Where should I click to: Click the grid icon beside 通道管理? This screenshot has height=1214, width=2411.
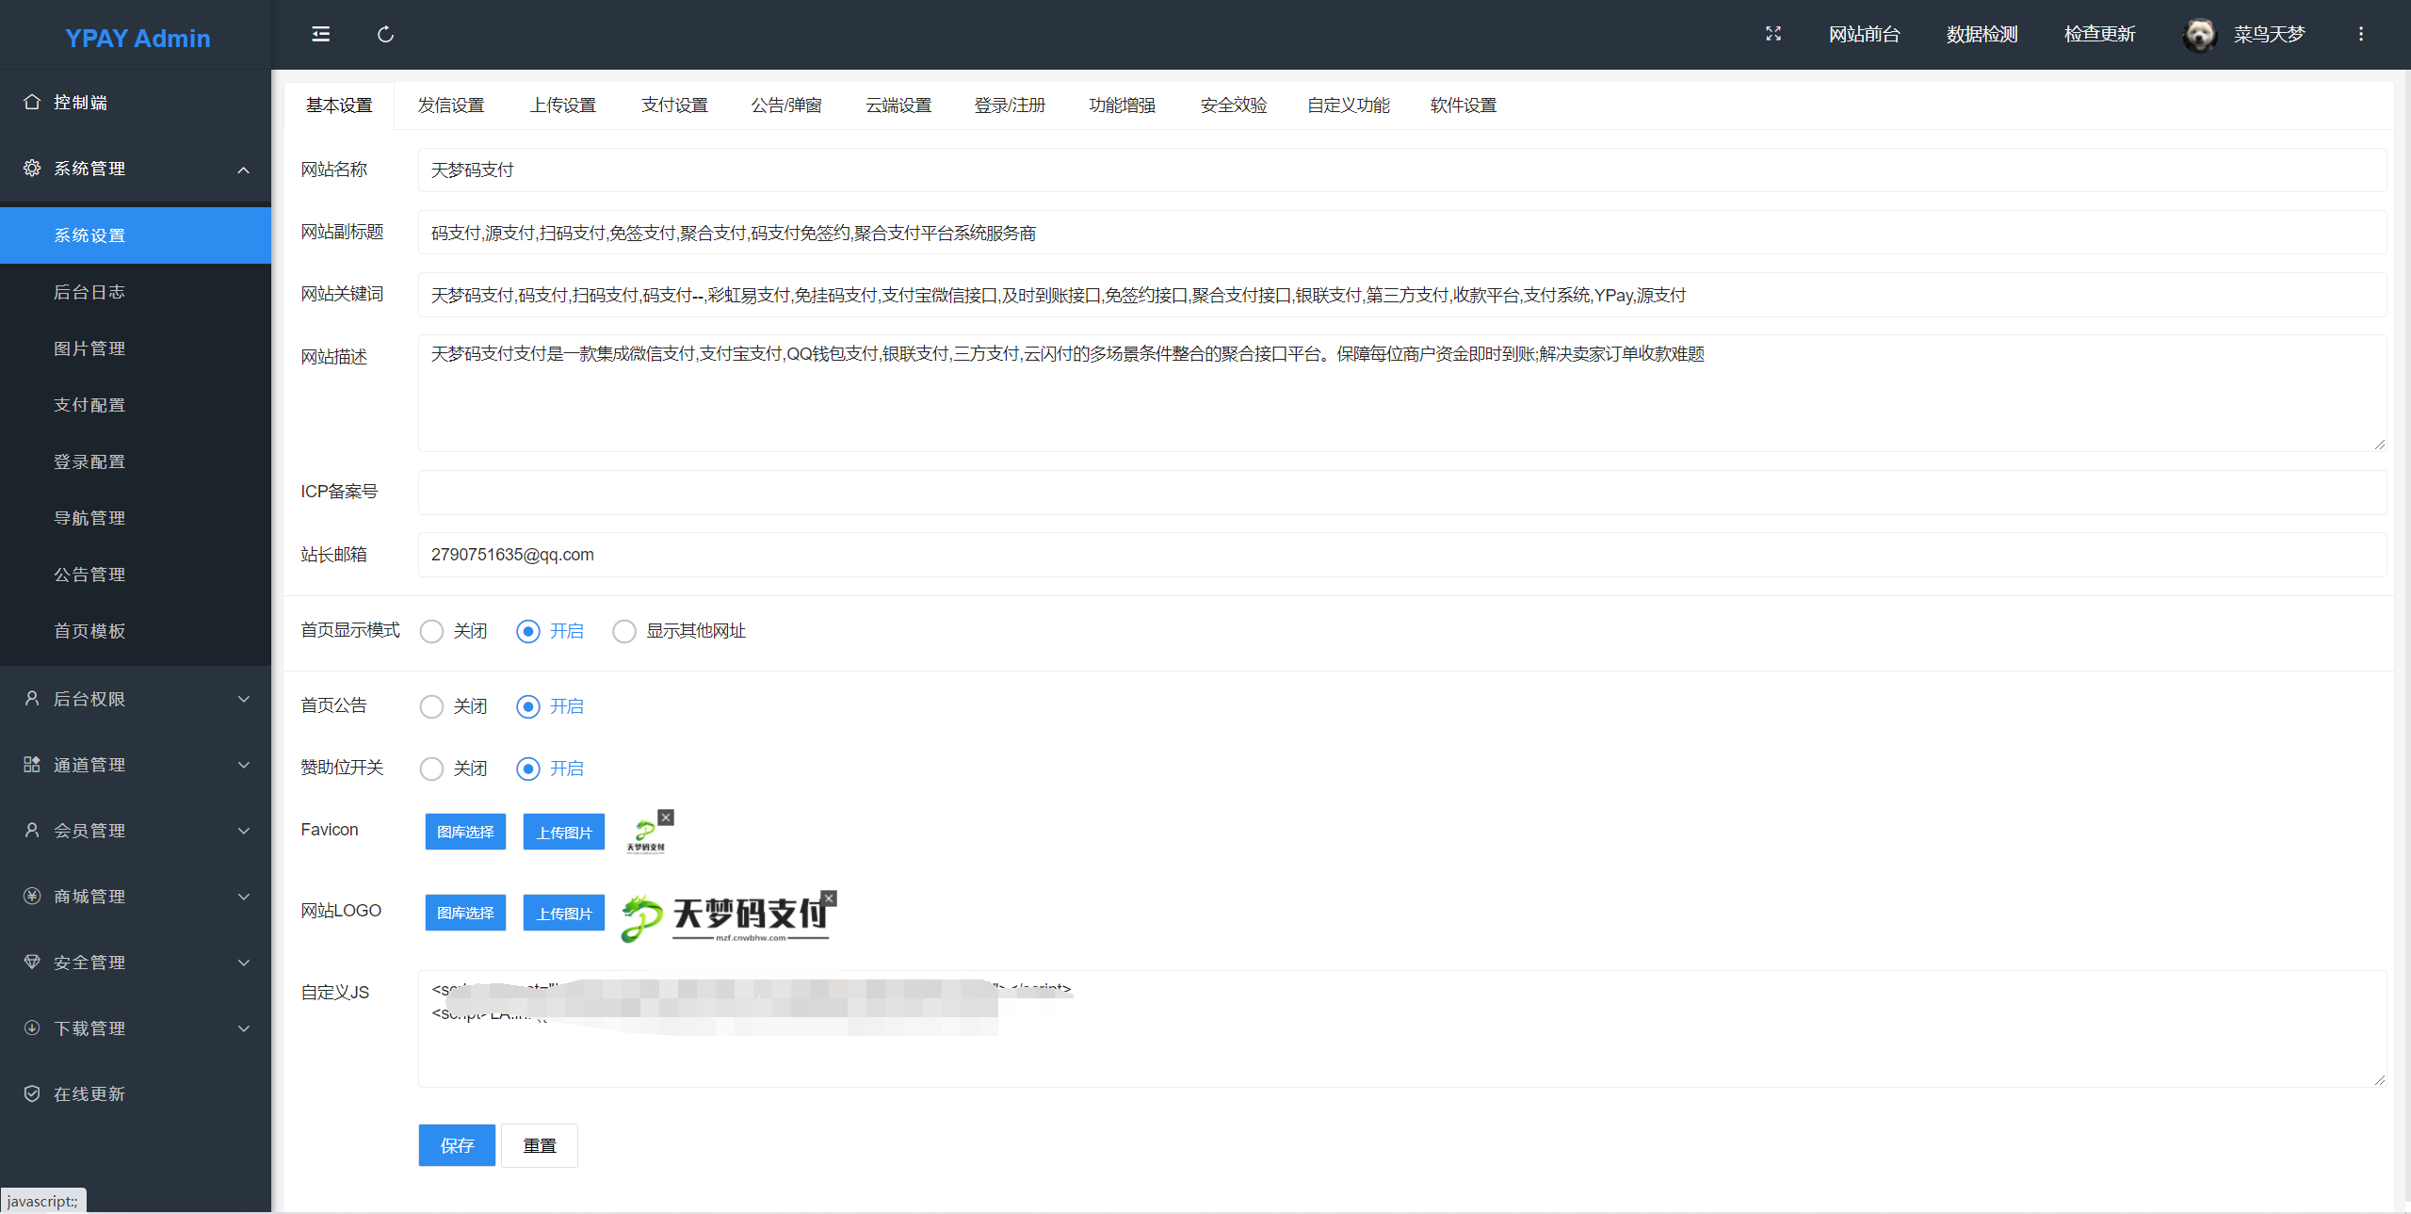32,764
